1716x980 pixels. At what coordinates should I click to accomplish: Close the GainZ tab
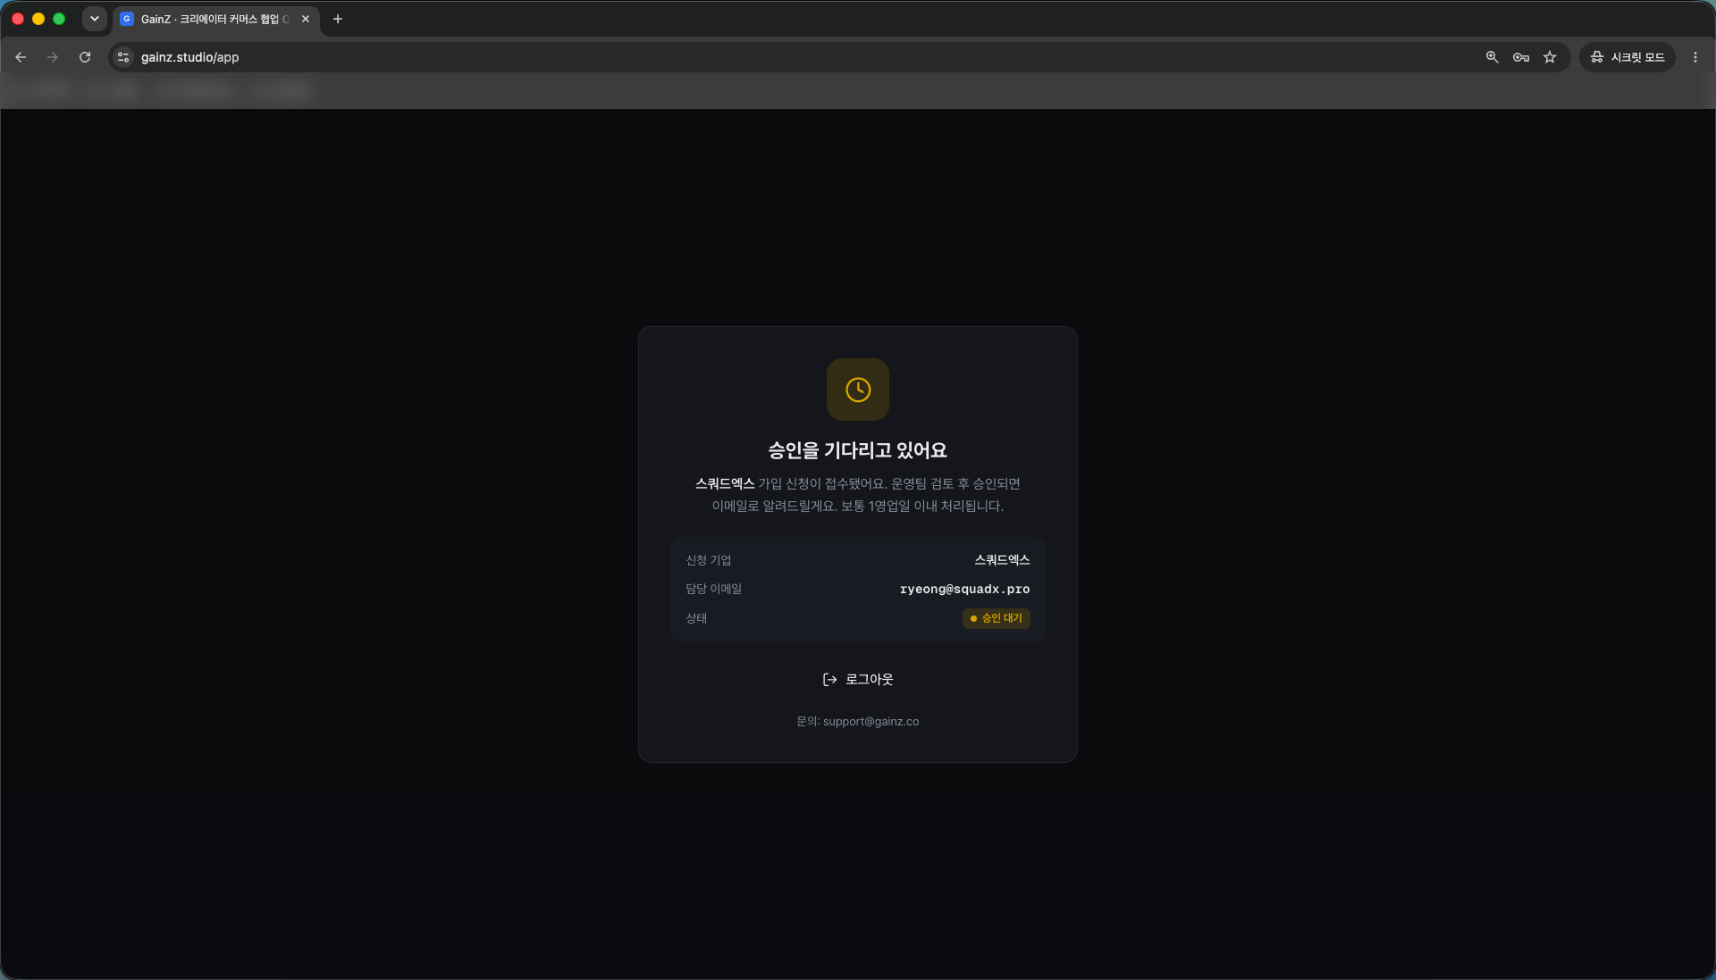[306, 19]
